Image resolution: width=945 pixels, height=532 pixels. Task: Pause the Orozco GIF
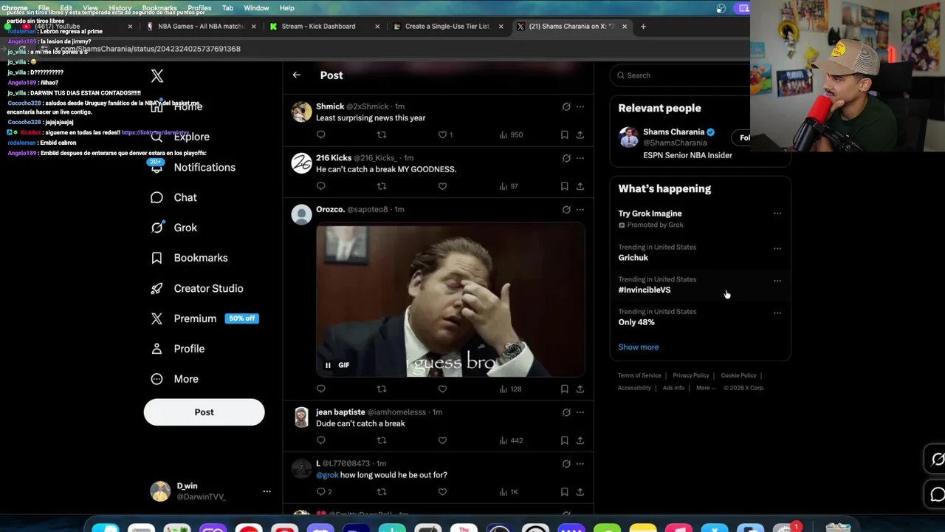pos(328,365)
